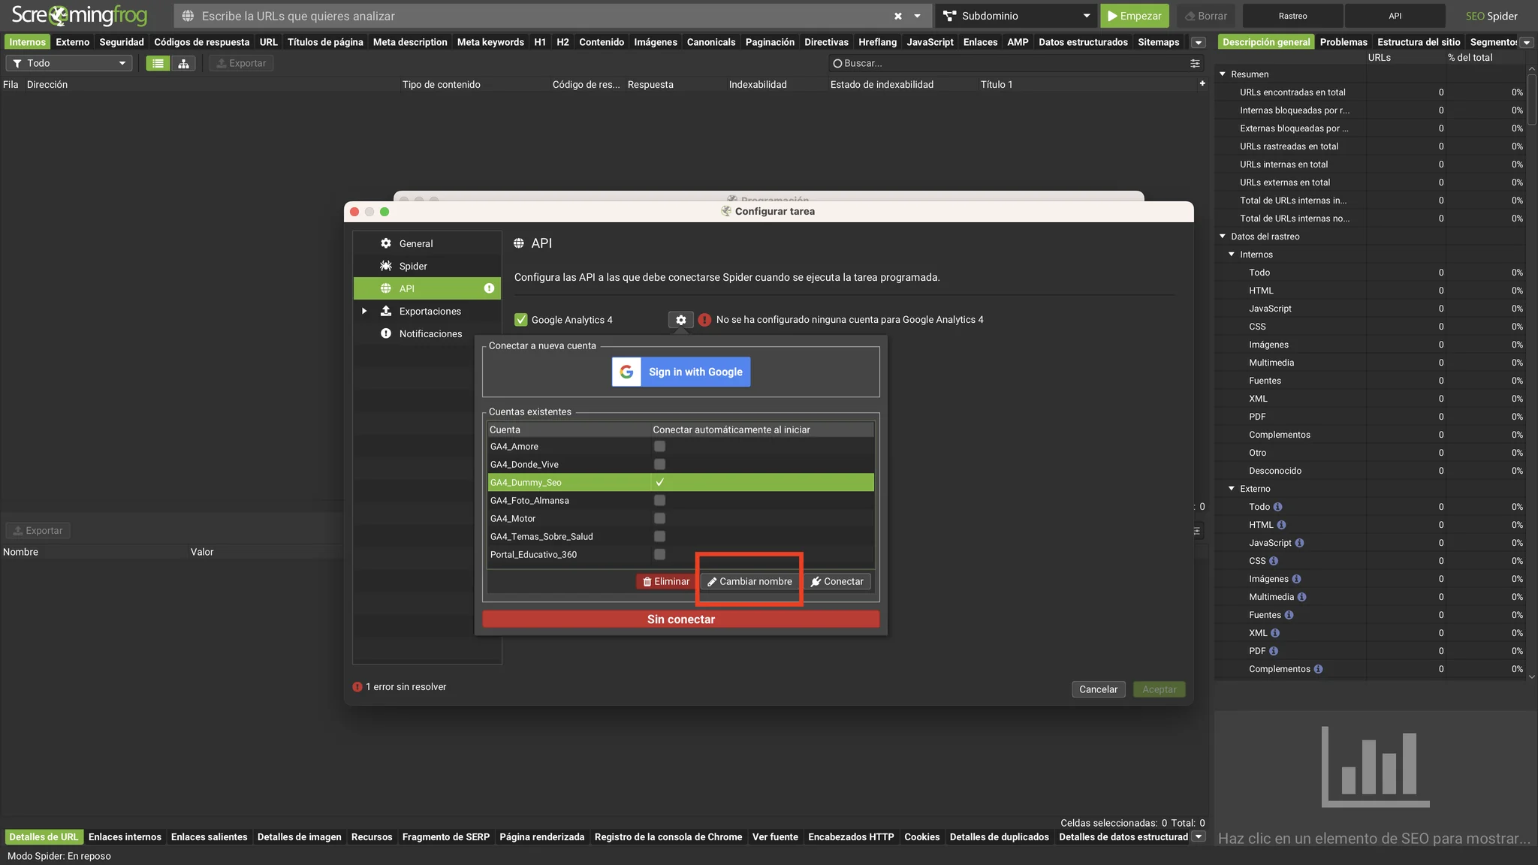The width and height of the screenshot is (1538, 865).
Task: Expand the Exportaciones sidebar item
Action: point(364,311)
